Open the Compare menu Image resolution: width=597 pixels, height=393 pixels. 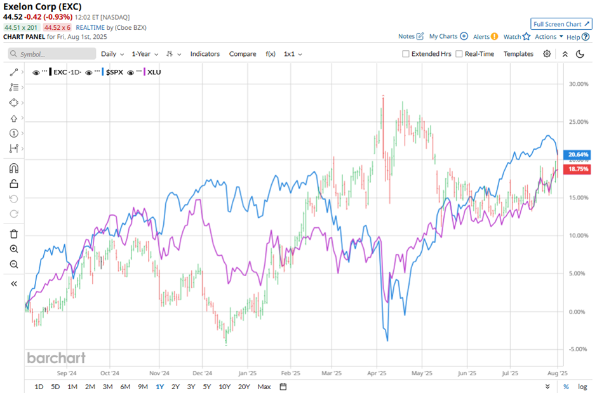coord(243,54)
